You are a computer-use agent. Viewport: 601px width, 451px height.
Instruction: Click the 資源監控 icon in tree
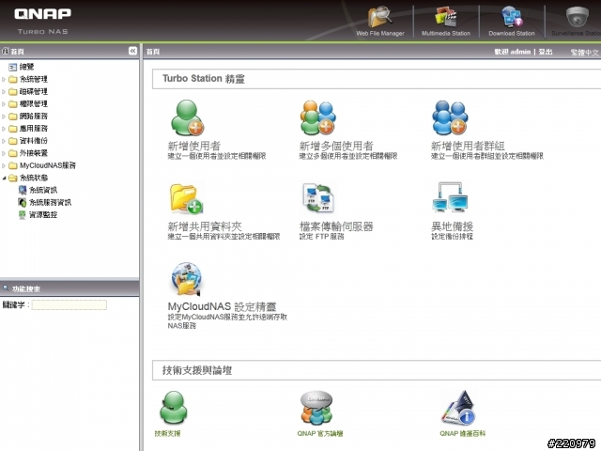(x=23, y=214)
